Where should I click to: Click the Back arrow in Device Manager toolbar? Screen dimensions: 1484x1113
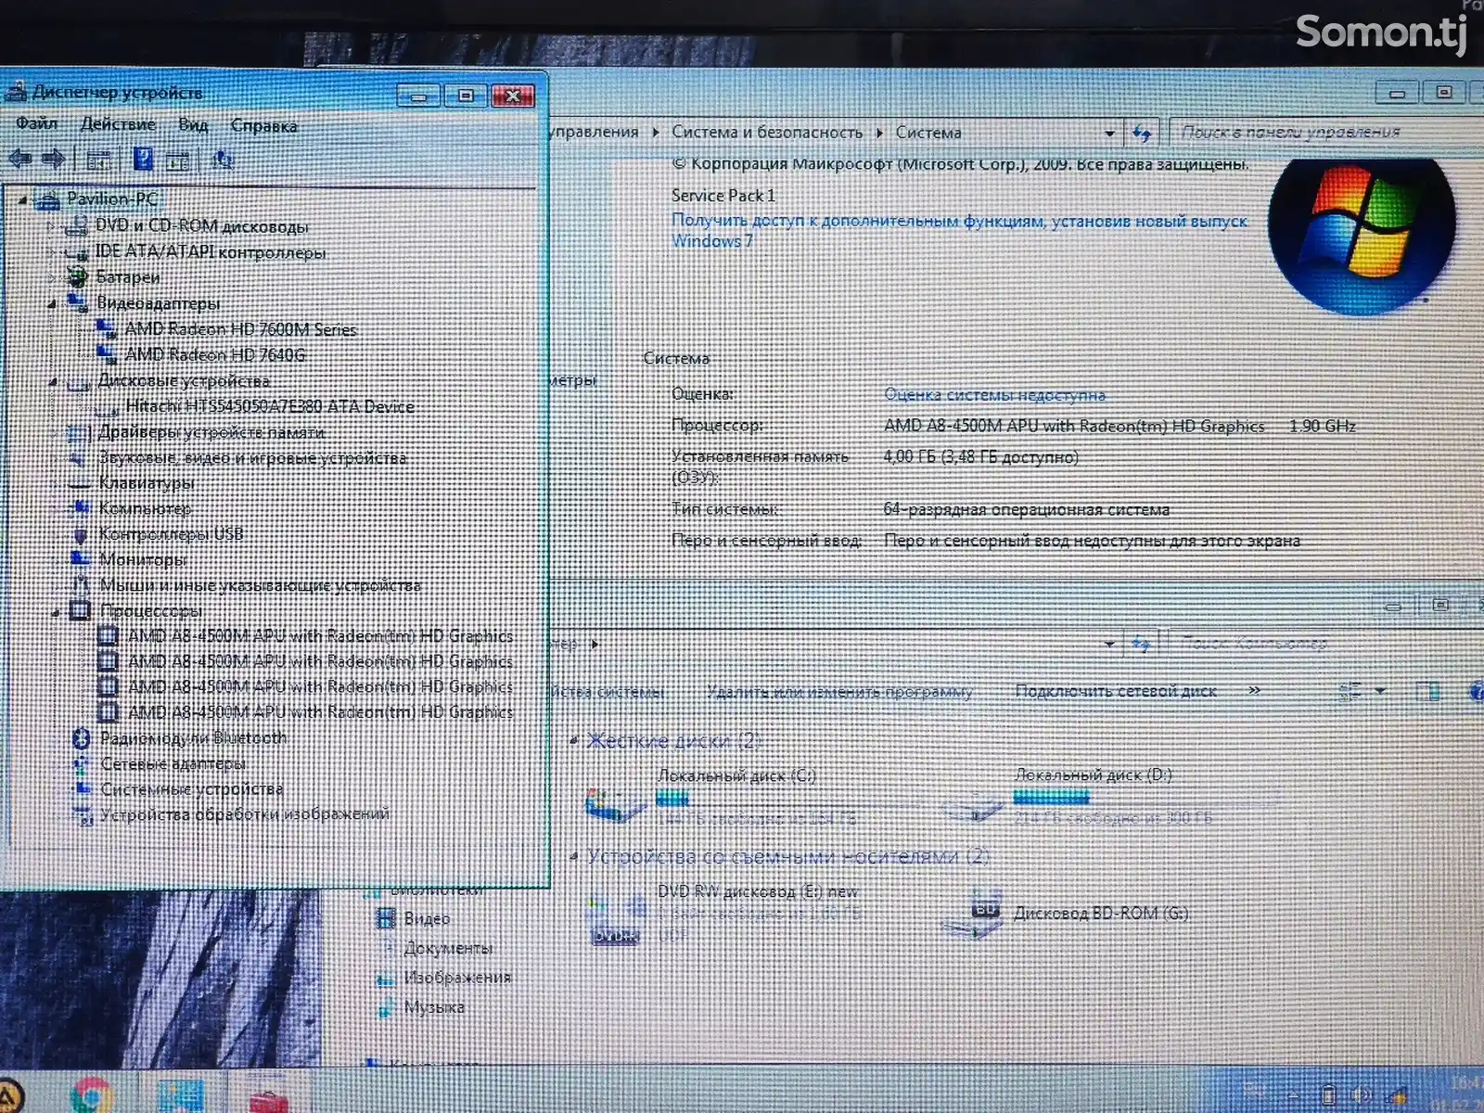click(x=20, y=160)
